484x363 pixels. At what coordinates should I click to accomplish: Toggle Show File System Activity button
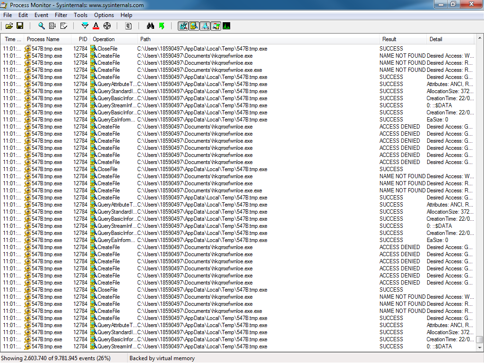tap(194, 26)
